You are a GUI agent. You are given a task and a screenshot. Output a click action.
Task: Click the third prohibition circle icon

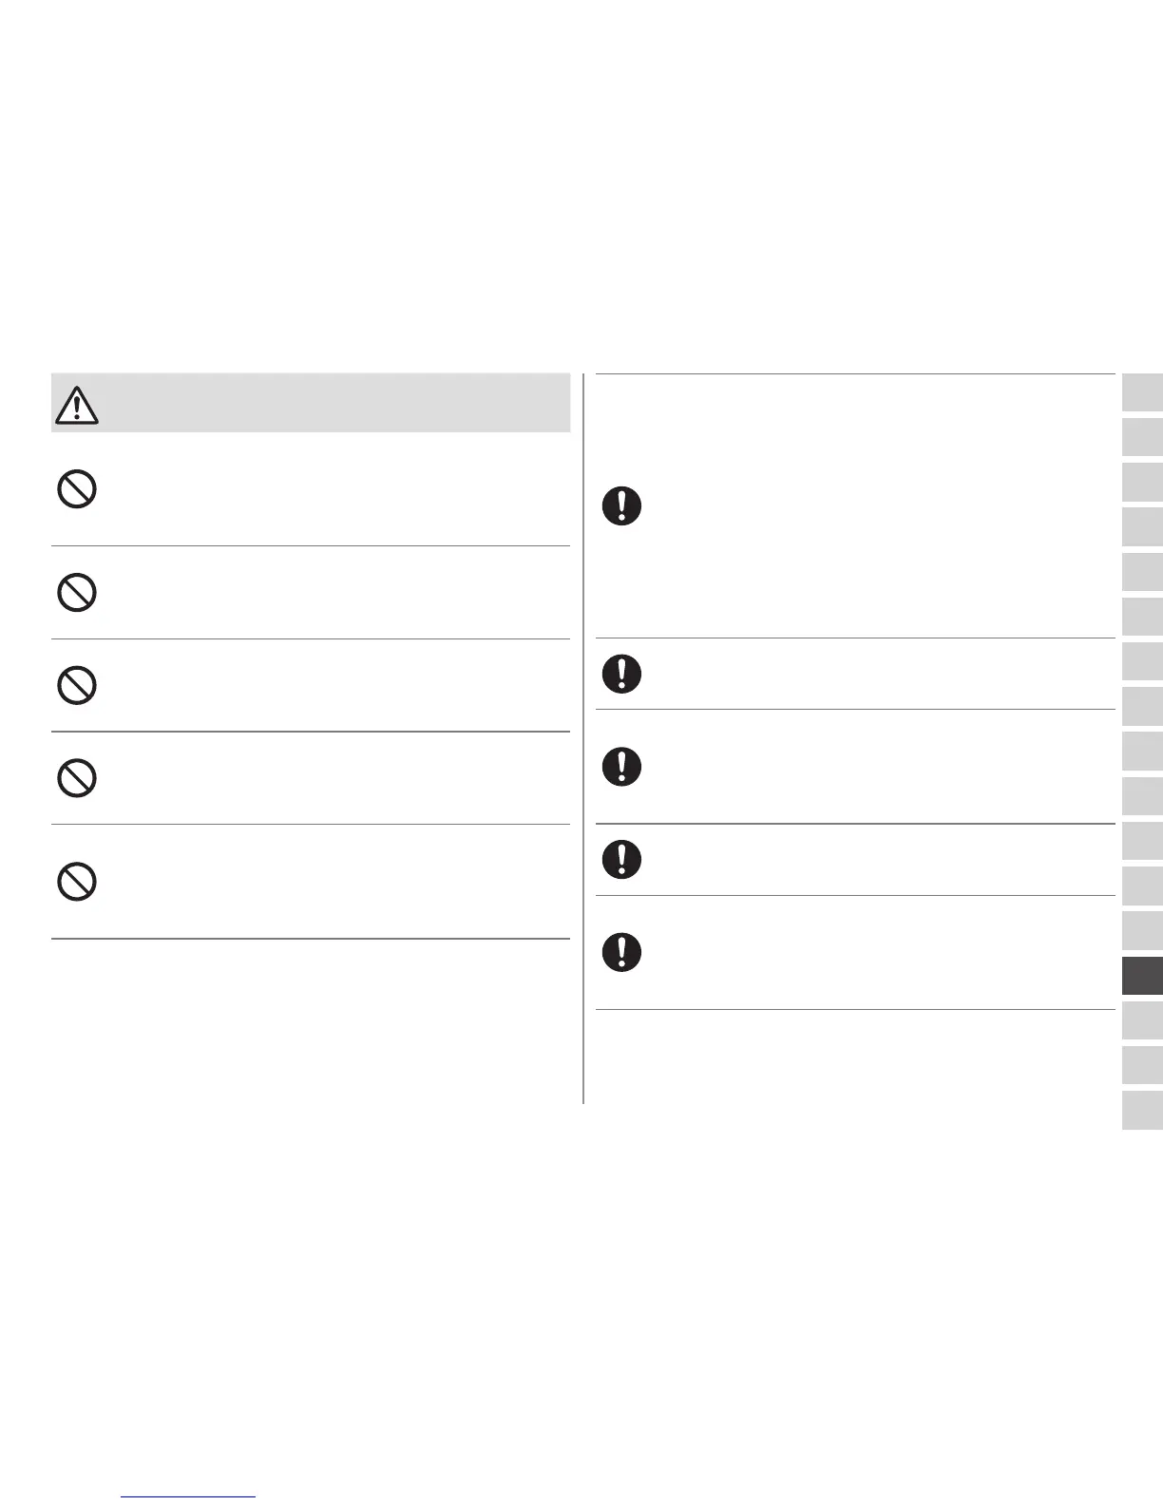click(77, 686)
